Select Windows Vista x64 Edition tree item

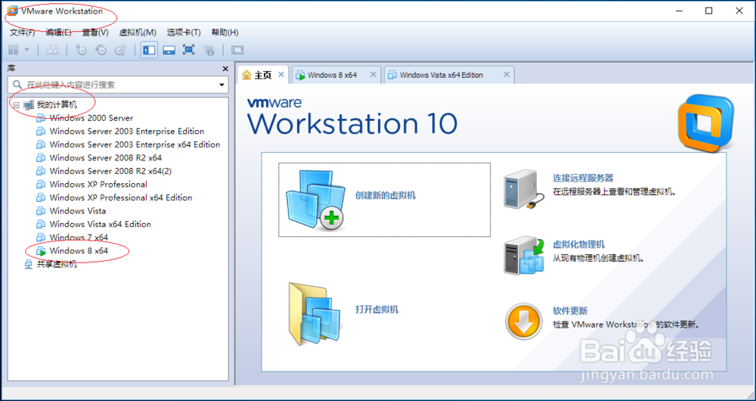pyautogui.click(x=101, y=224)
